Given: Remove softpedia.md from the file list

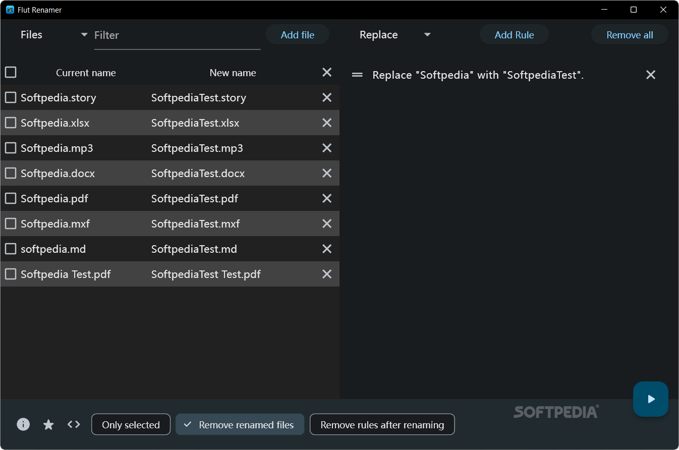Looking at the screenshot, I should point(327,249).
